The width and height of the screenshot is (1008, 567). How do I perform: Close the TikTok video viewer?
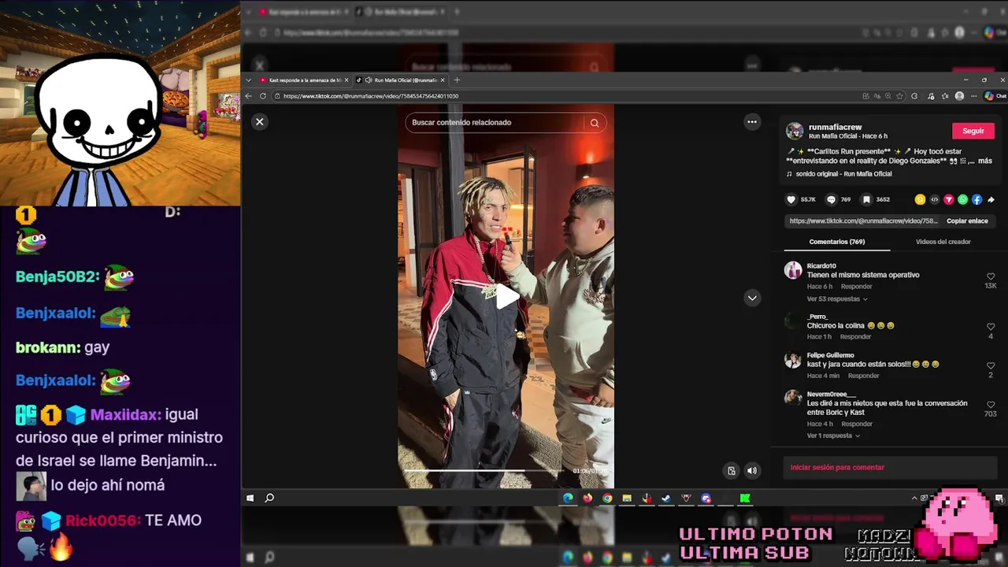click(259, 122)
